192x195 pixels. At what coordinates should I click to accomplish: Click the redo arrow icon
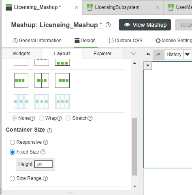158,54
